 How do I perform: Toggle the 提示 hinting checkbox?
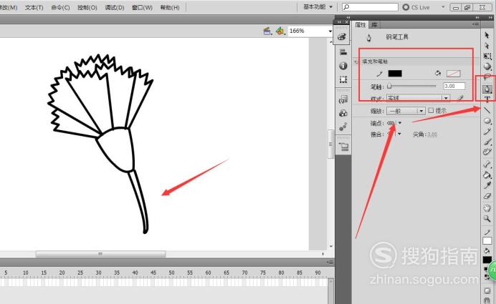(431, 110)
